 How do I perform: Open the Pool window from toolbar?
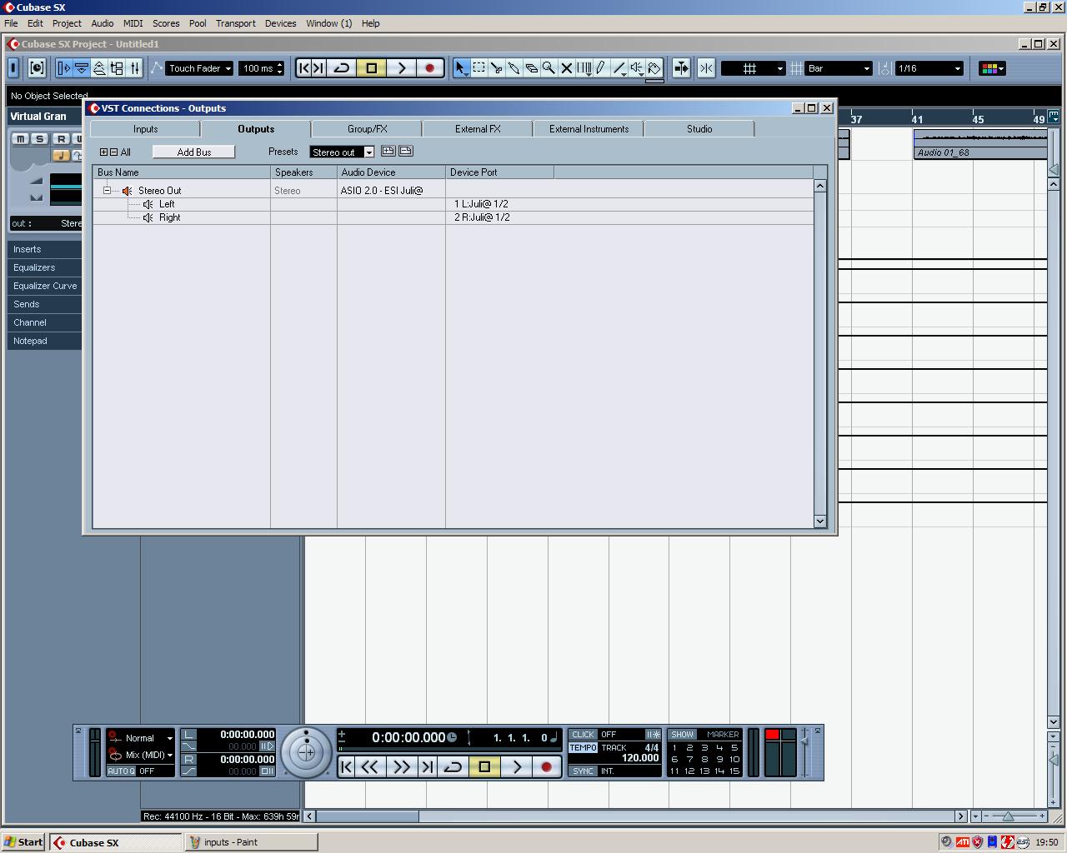pyautogui.click(x=117, y=68)
